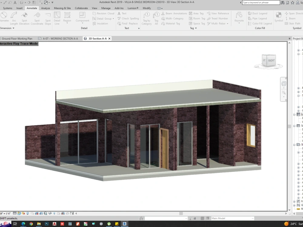Open the Text panel settings launcher arrow
This screenshot has height=227, width=303.
pos(139,28)
